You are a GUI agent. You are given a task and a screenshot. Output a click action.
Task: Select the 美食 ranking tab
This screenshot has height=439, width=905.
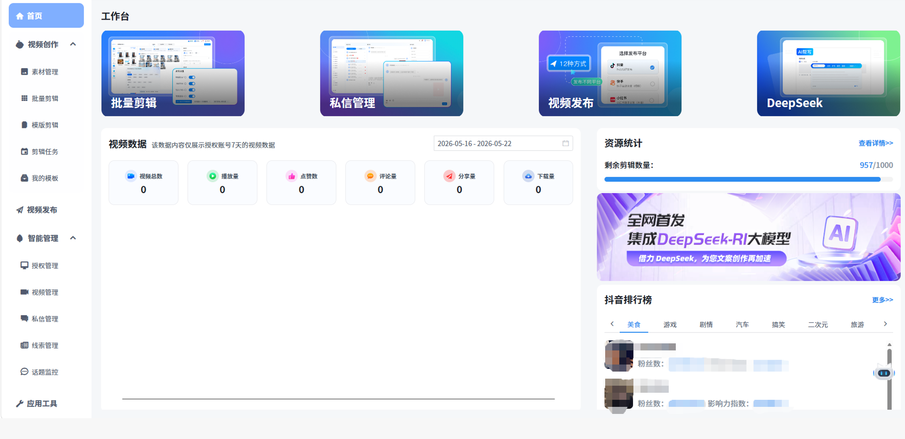click(634, 325)
